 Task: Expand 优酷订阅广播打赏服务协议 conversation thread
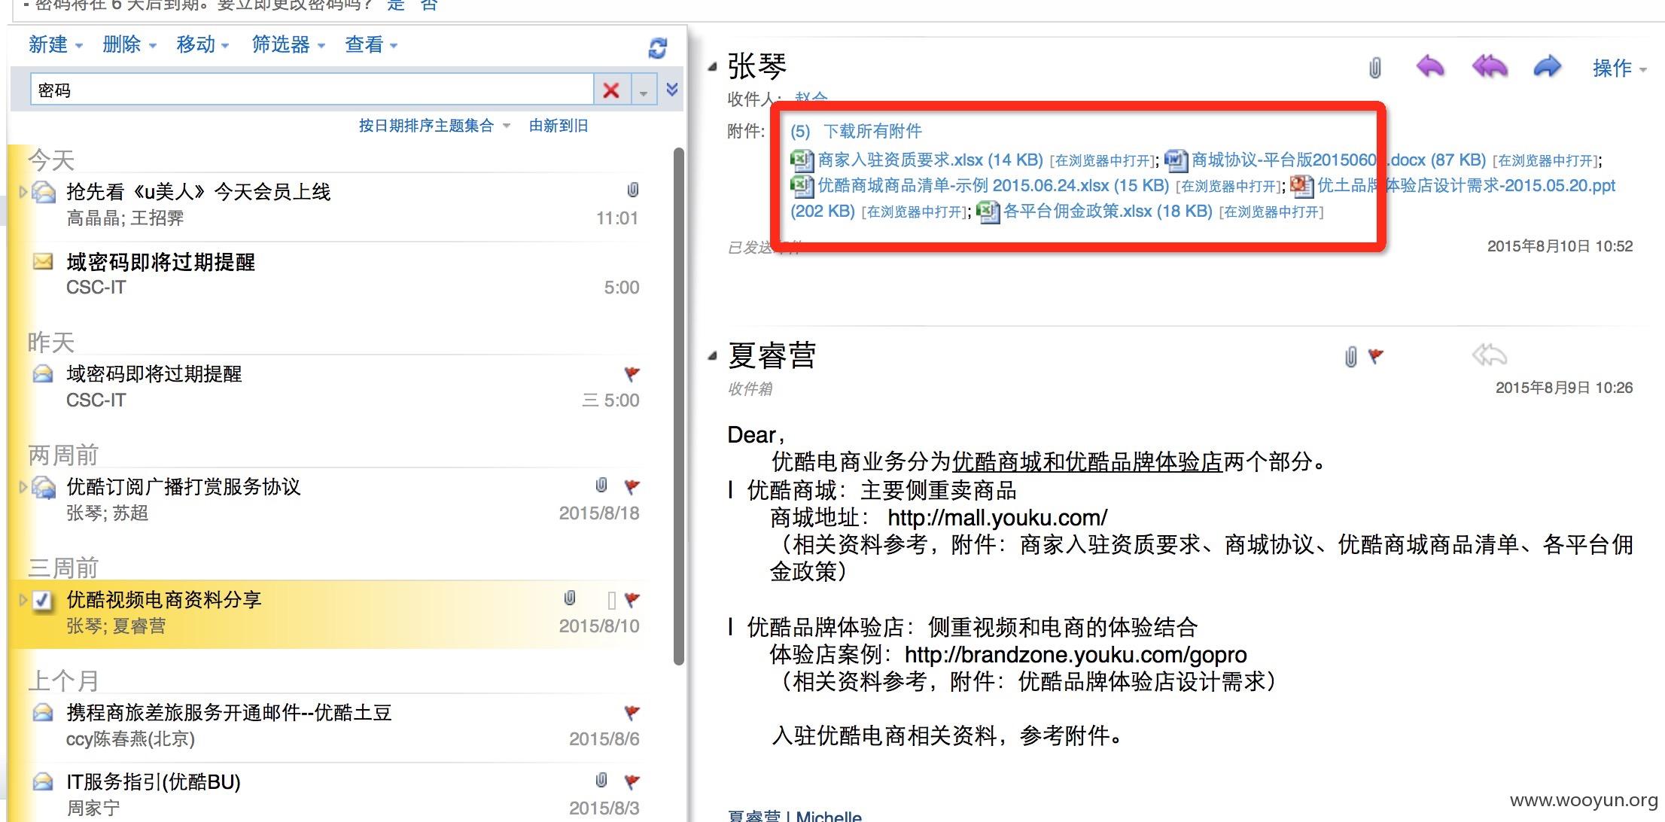pyautogui.click(x=23, y=487)
